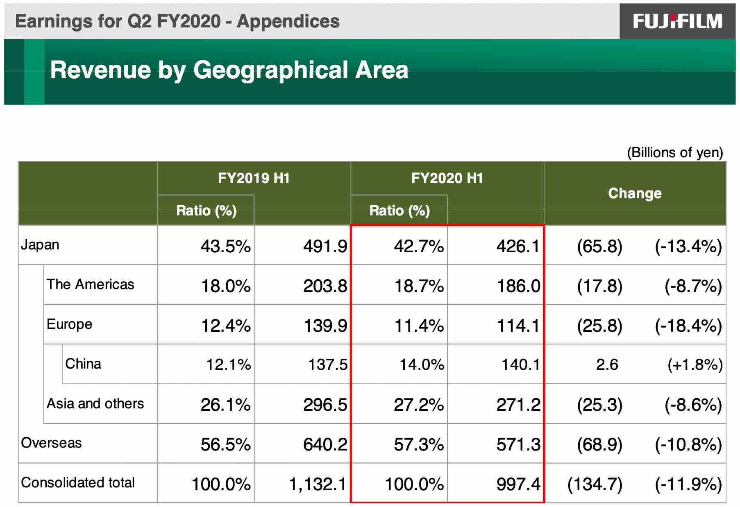Viewport: 740px width, 507px height.
Task: Click the 'Overseas' row label
Action: (x=51, y=443)
